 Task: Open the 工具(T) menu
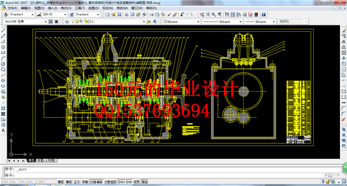click(x=80, y=8)
